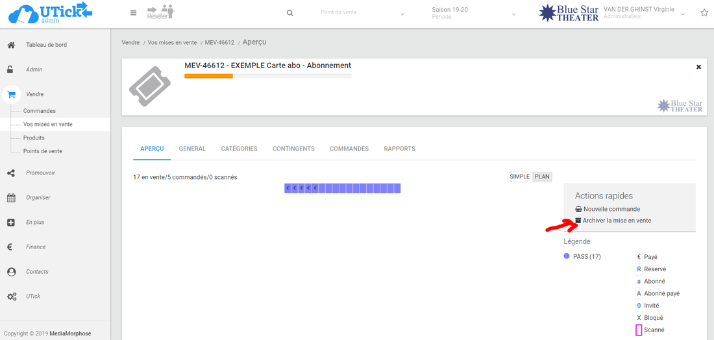Open Tableau de bord home icon

coord(11,45)
